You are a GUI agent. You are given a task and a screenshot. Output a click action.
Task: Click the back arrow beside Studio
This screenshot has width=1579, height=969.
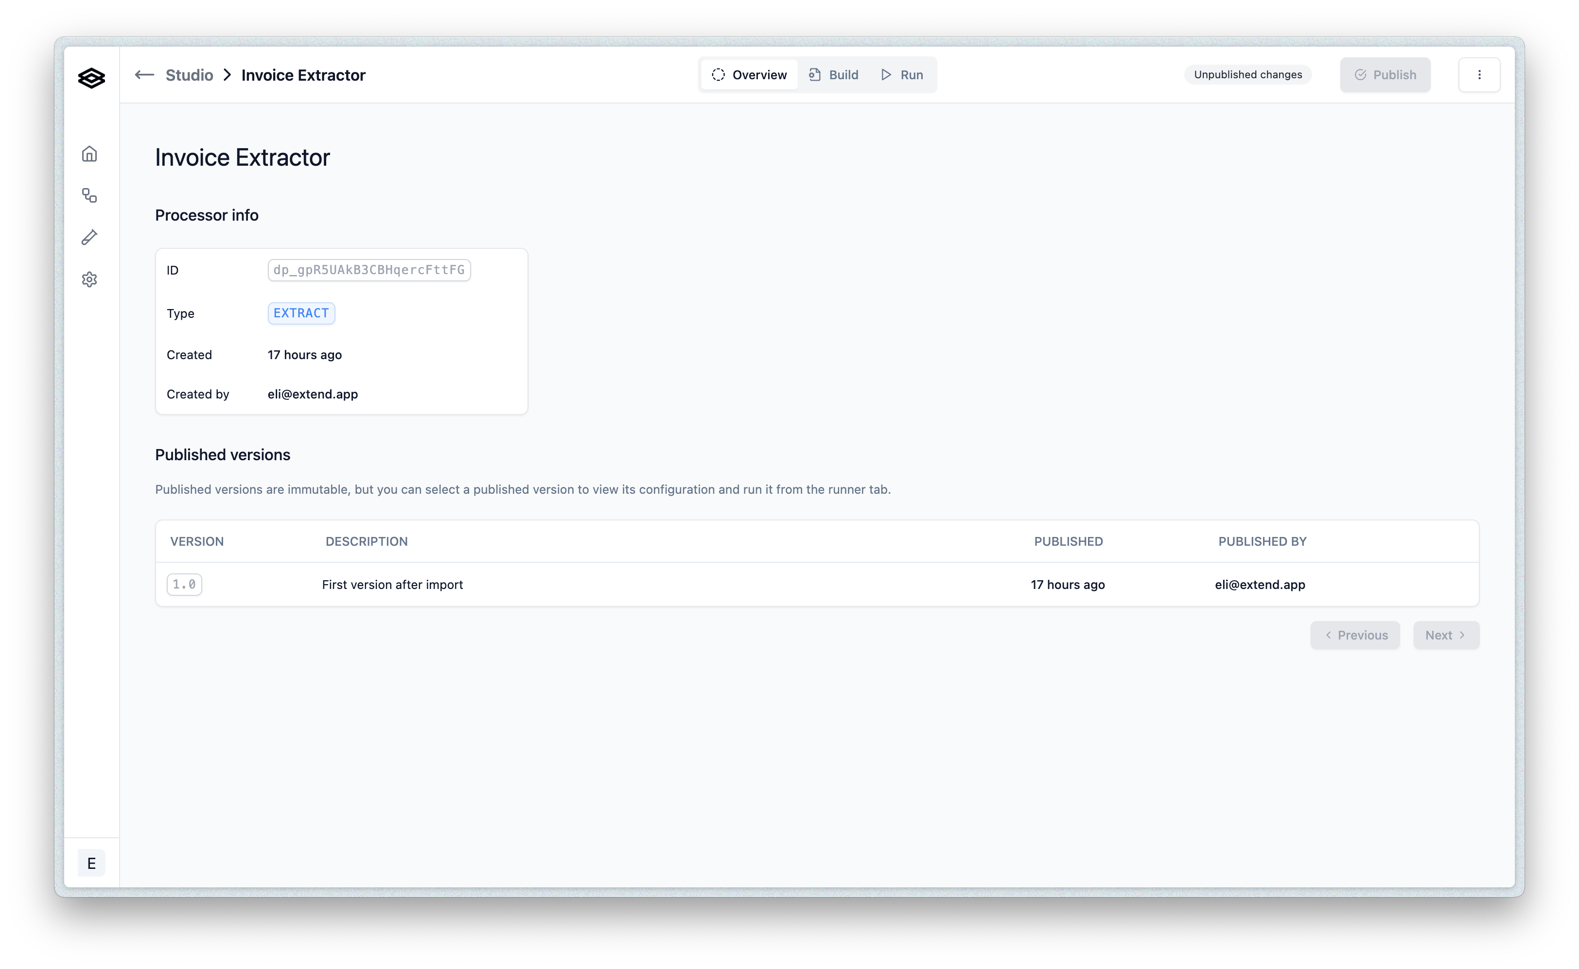pos(144,75)
